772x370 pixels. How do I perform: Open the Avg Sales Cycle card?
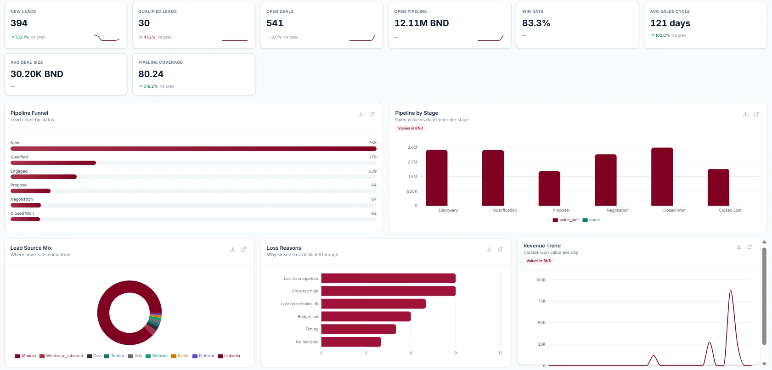(705, 25)
